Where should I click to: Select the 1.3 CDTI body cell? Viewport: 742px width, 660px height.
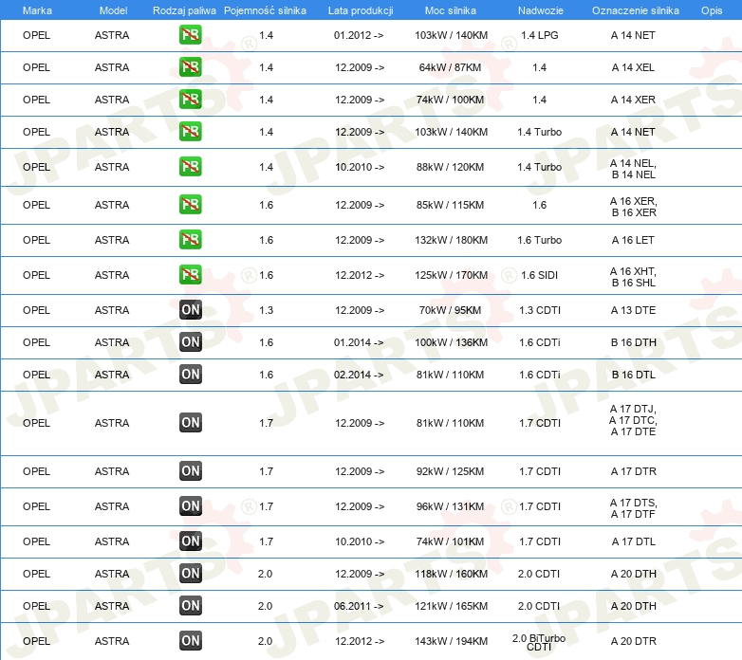(540, 310)
